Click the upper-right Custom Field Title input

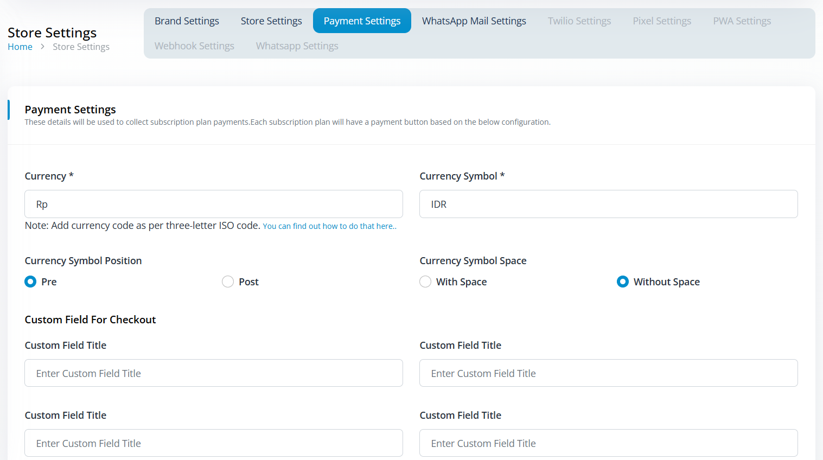[x=609, y=373]
